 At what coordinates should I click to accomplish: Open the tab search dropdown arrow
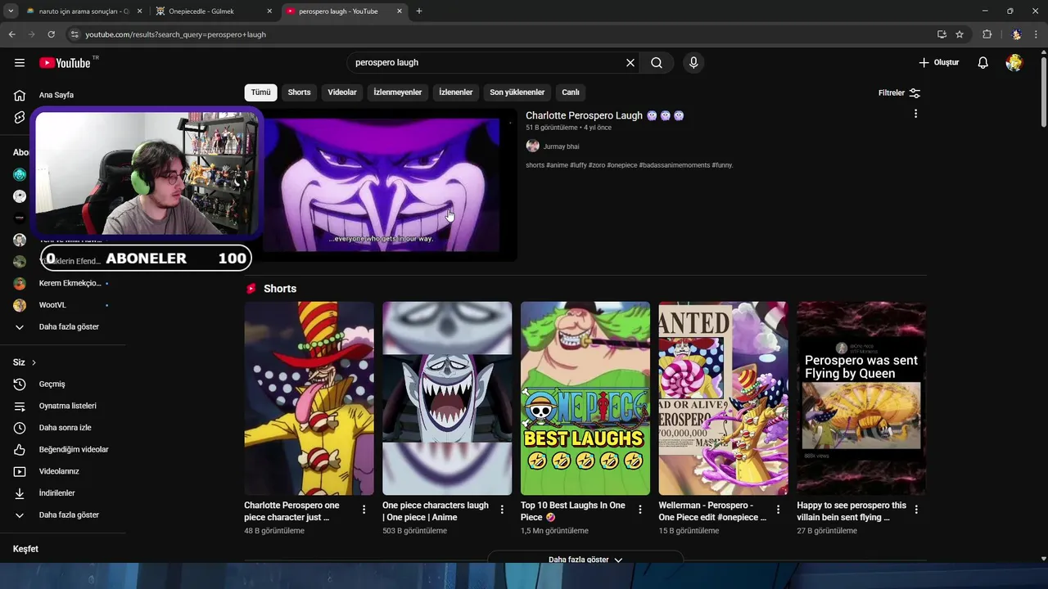point(11,11)
